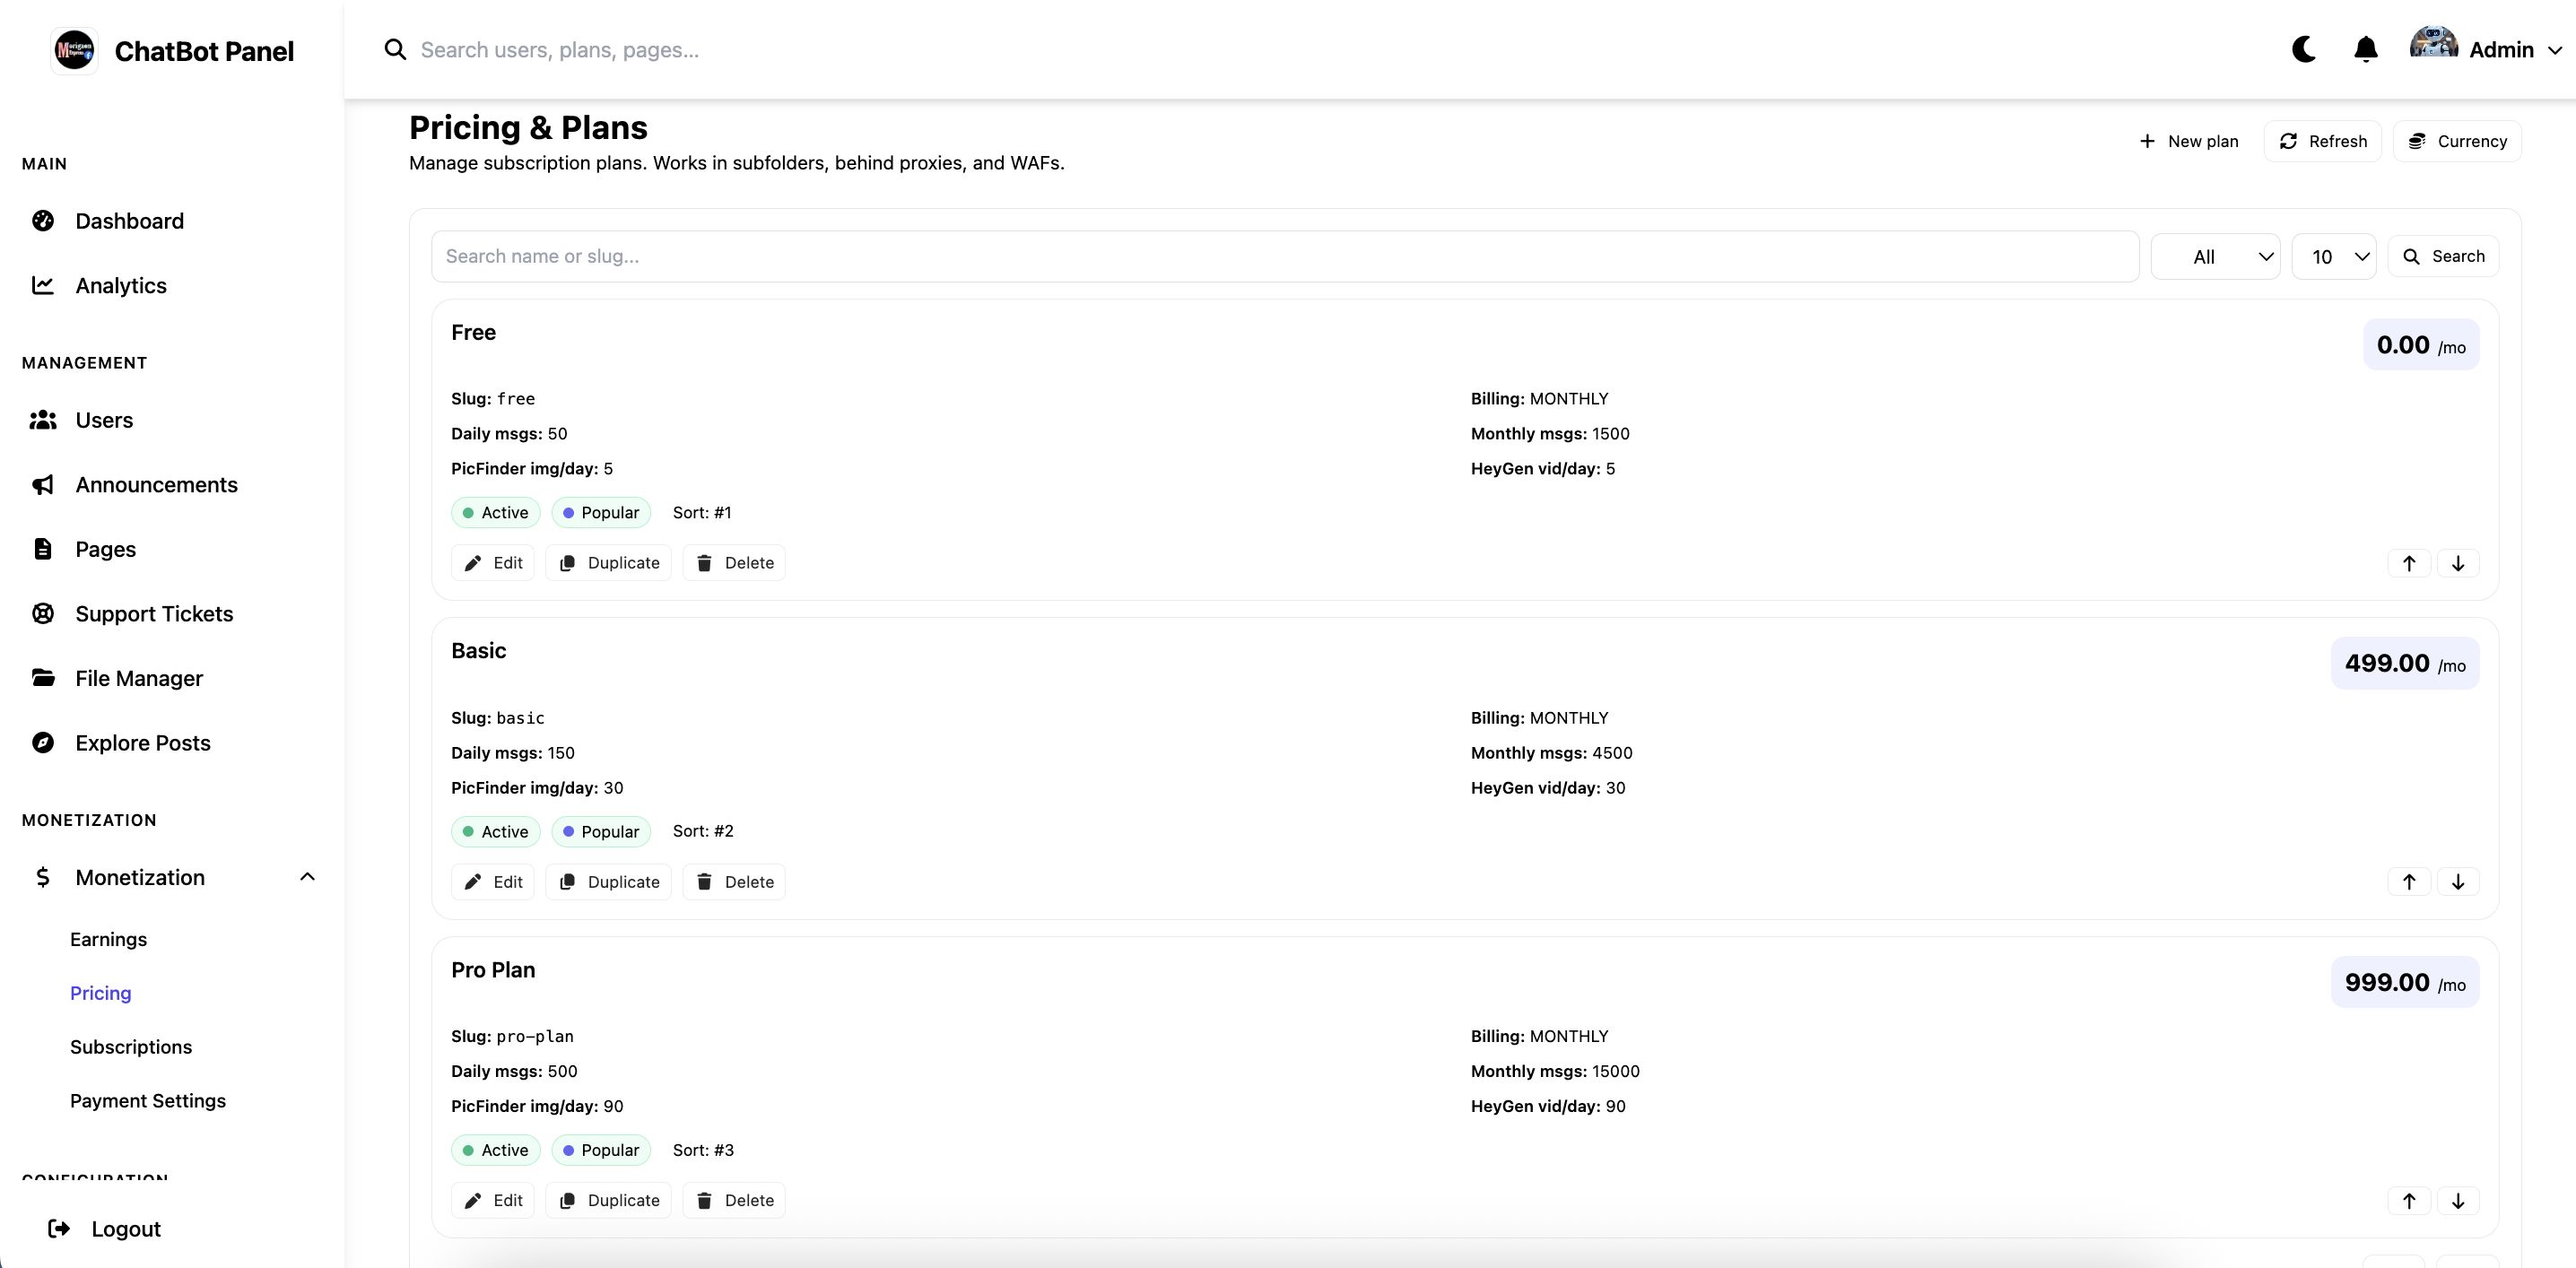Open the 10 per-page dropdown
Viewport: 2576px width, 1268px height.
(2332, 257)
